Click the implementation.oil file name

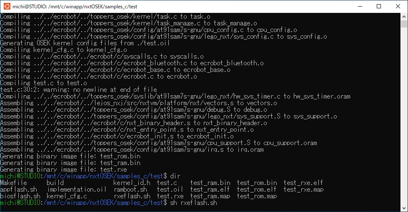(77, 190)
